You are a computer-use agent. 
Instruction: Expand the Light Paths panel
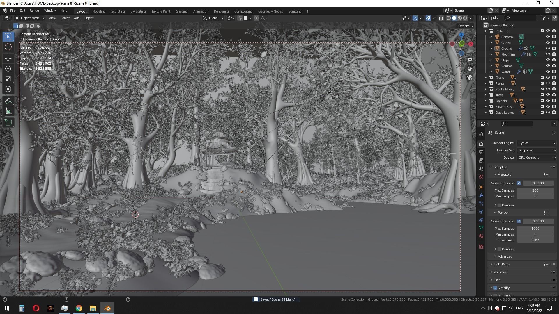click(x=502, y=264)
